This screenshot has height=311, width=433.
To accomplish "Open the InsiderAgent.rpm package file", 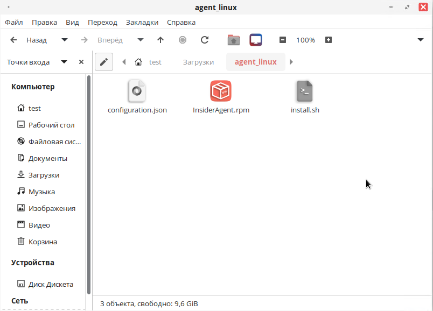I will tap(221, 91).
